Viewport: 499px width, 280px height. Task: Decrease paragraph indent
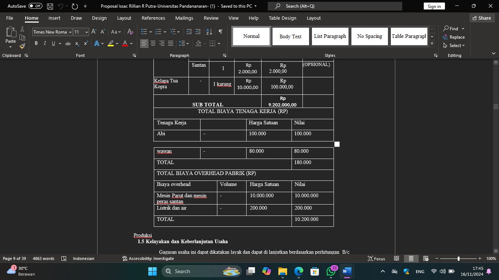(x=189, y=32)
